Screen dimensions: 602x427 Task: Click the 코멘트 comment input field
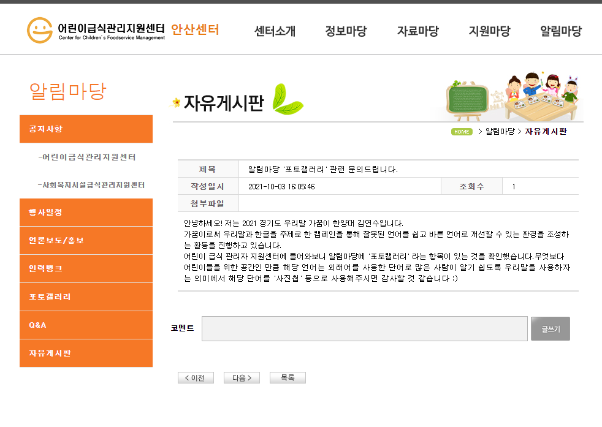coord(364,328)
